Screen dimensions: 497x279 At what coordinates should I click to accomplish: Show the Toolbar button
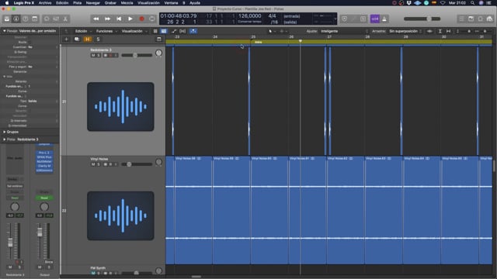point(35,19)
